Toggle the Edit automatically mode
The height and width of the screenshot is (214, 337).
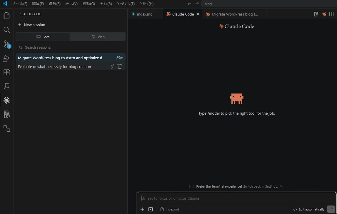pyautogui.click(x=309, y=209)
